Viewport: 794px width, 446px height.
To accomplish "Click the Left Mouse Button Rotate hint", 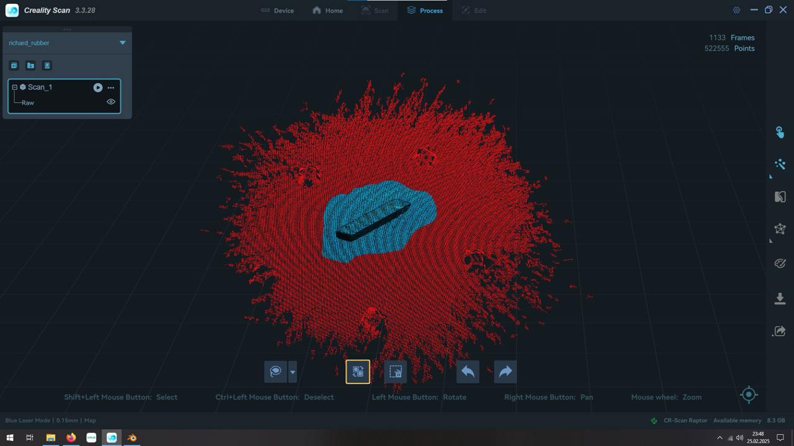I will [x=419, y=397].
